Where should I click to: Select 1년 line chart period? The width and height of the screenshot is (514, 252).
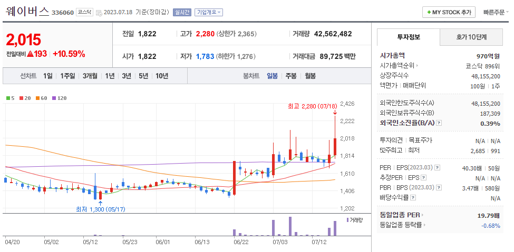coord(110,76)
